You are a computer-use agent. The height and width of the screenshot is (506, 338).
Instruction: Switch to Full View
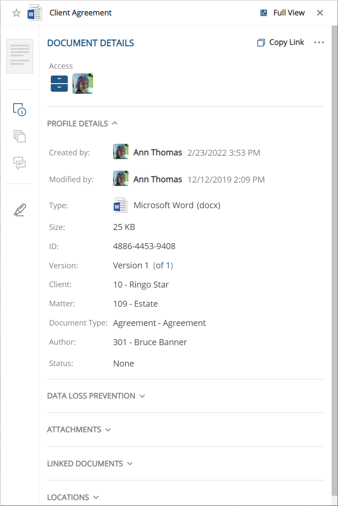pos(283,12)
